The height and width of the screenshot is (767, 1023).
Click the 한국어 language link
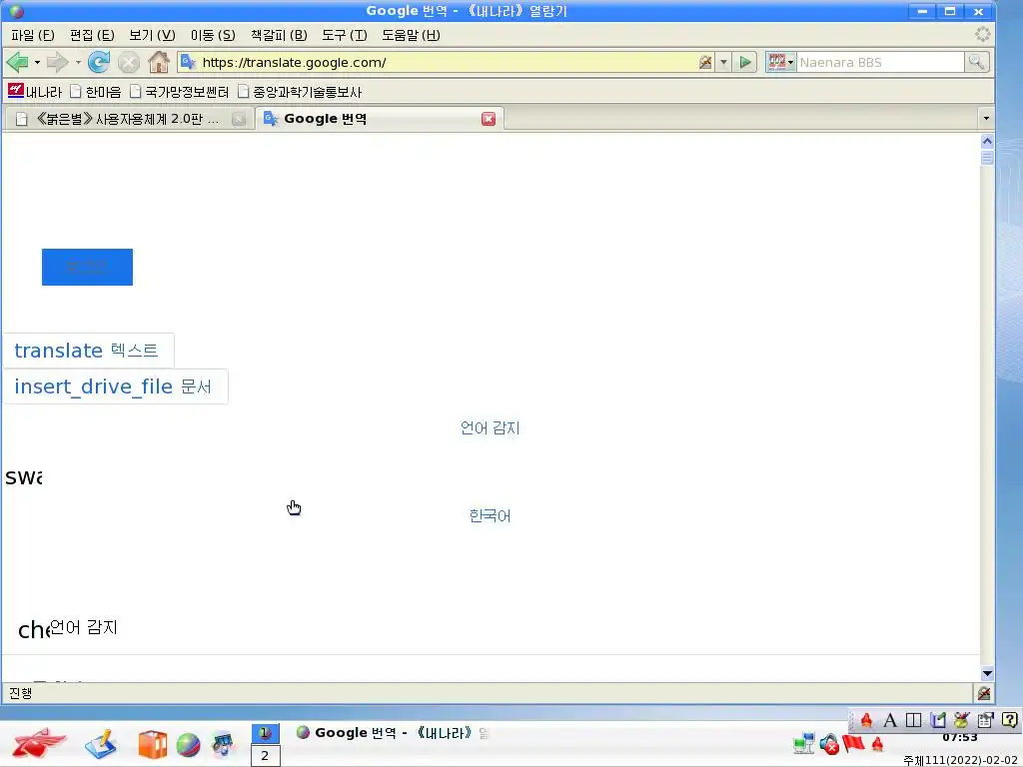click(x=490, y=516)
